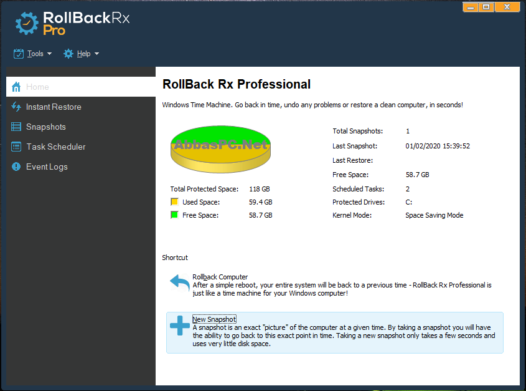Click the Rollback Computer shortcut link
The image size is (526, 391).
[220, 277]
